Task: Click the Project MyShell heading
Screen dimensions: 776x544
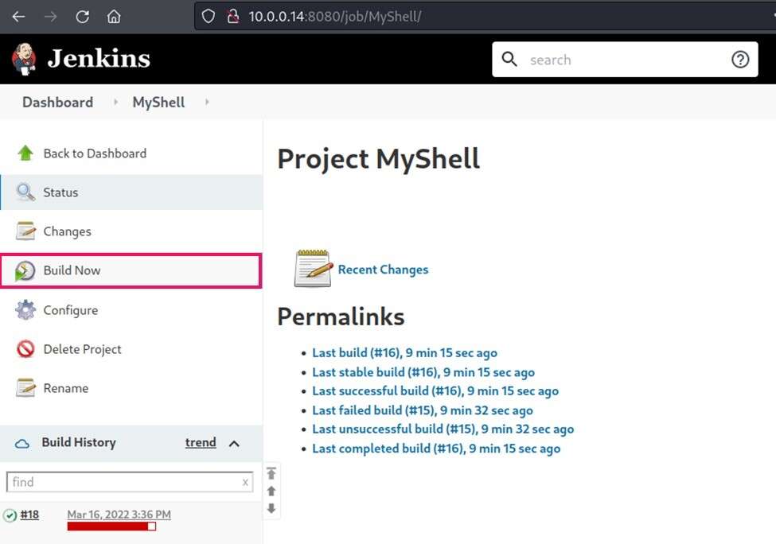Action: (x=378, y=159)
